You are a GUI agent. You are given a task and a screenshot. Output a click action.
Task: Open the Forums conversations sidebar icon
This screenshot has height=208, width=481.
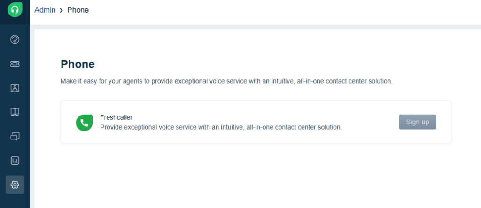[15, 136]
